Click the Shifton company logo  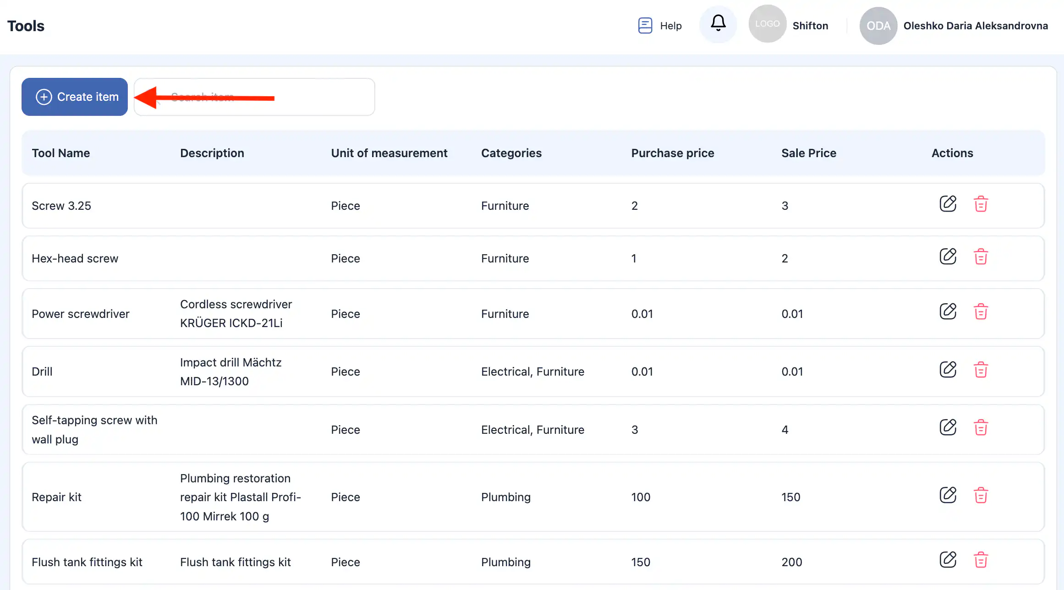tap(768, 24)
